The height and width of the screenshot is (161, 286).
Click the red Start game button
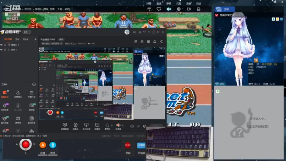[x=128, y=145]
